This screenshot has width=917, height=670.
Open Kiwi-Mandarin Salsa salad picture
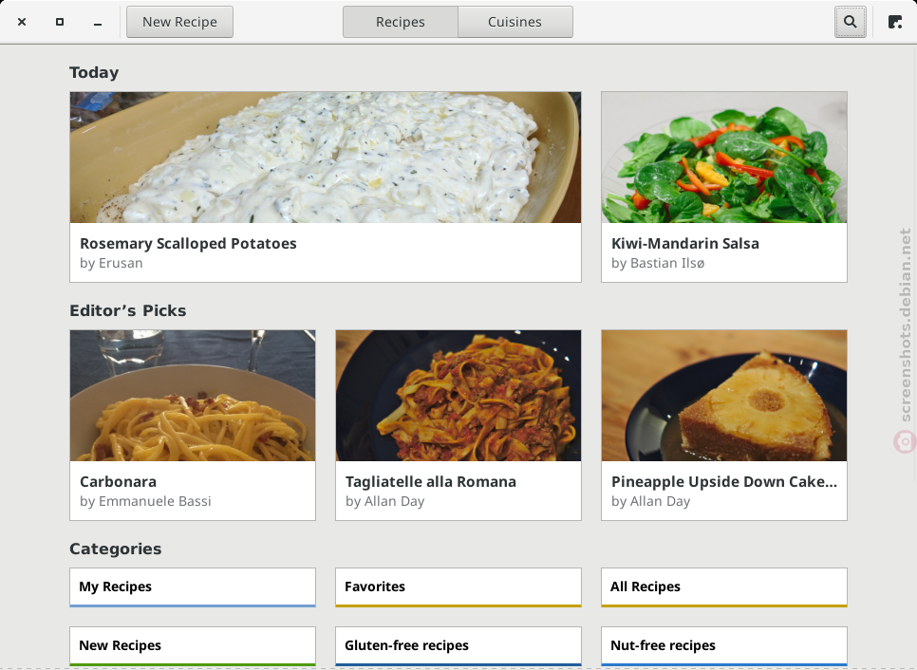(724, 158)
